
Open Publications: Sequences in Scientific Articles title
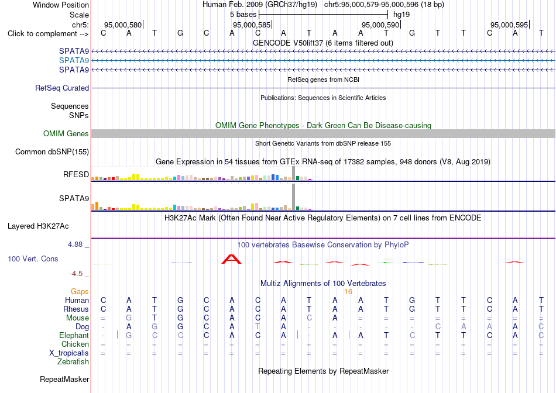click(323, 98)
